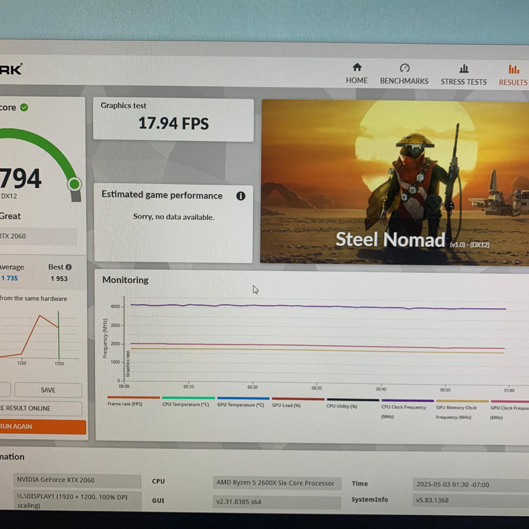Click the 00:30 tick on the time axis

click(316, 388)
